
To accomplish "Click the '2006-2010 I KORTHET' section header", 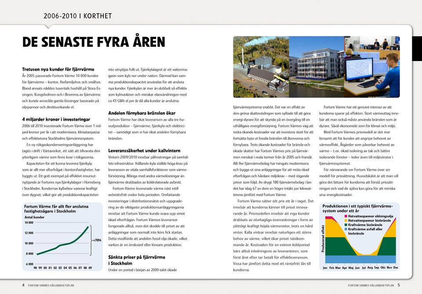I will 78,16.
